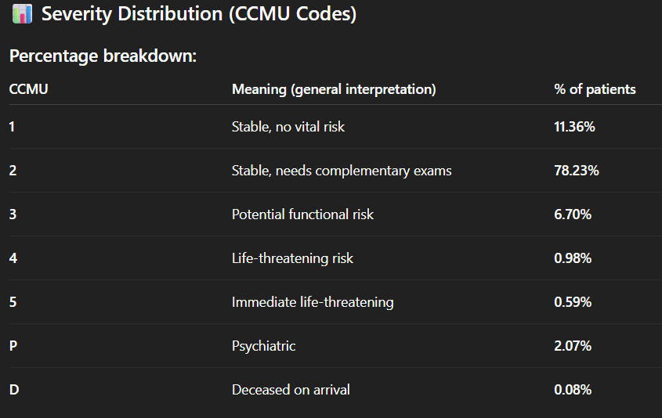Click the Immediate life-threatening cell
This screenshot has height=418, width=662.
(x=313, y=302)
